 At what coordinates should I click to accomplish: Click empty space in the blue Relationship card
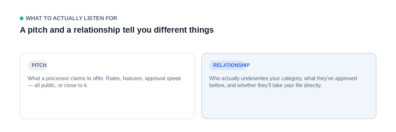click(289, 104)
